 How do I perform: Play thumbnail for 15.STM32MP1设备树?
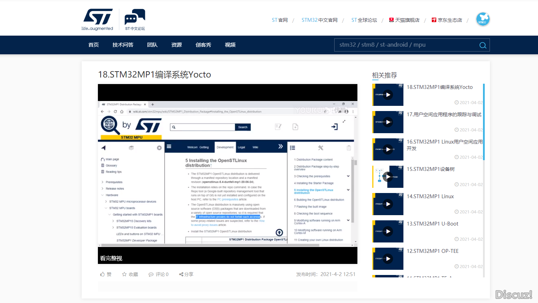pos(388,177)
